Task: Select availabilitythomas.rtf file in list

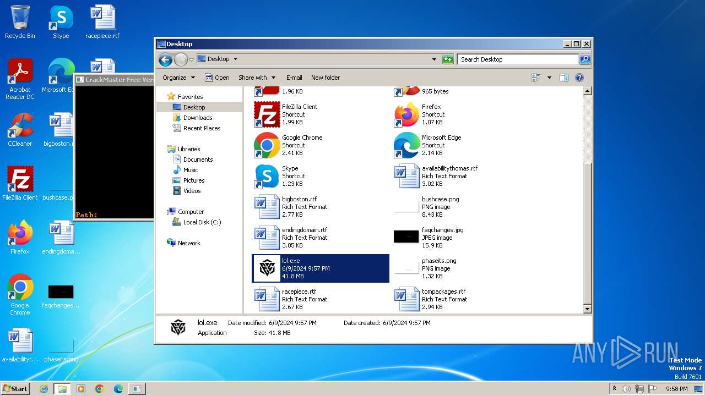Action: [x=460, y=176]
